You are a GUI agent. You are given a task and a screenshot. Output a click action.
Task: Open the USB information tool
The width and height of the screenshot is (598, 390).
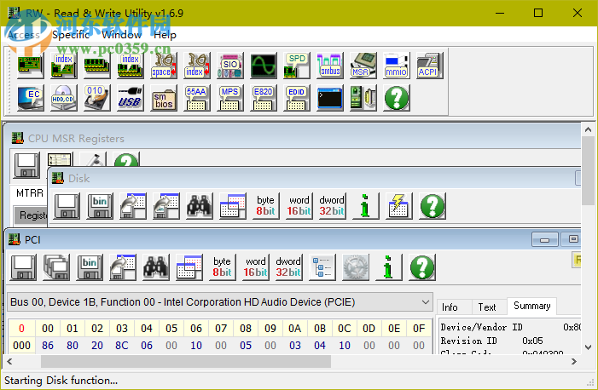click(x=130, y=97)
